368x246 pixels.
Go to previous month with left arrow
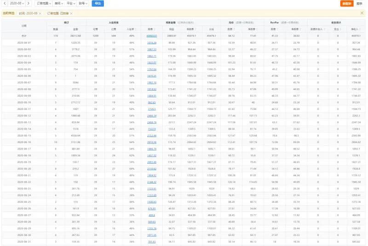[x=5, y=3]
